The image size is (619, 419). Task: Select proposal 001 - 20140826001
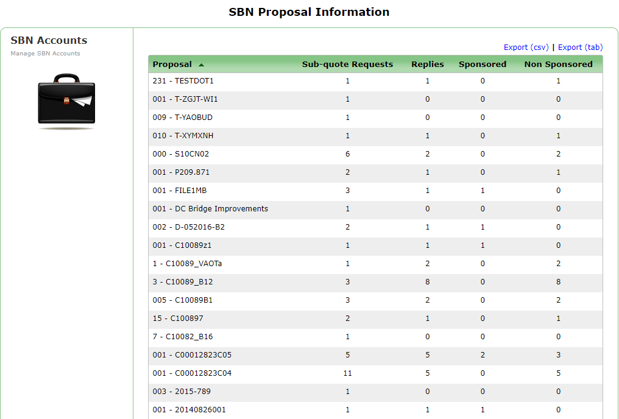(189, 410)
